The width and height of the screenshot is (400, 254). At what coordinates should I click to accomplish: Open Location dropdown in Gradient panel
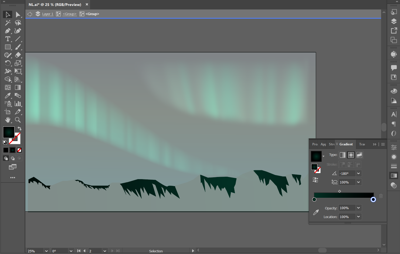click(x=358, y=217)
